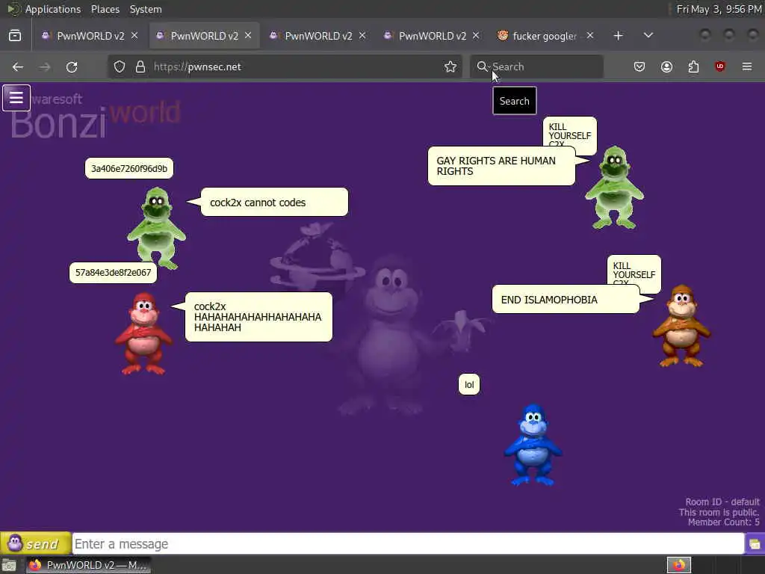This screenshot has height=574, width=765.
Task: Click the brown Bonzi character
Action: 681,326
